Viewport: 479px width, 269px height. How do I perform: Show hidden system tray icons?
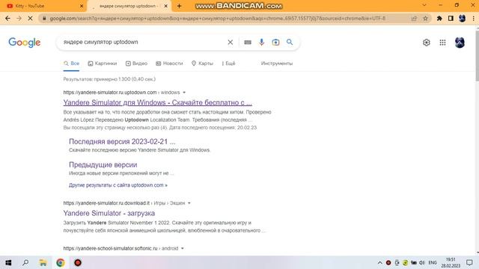pos(379,262)
